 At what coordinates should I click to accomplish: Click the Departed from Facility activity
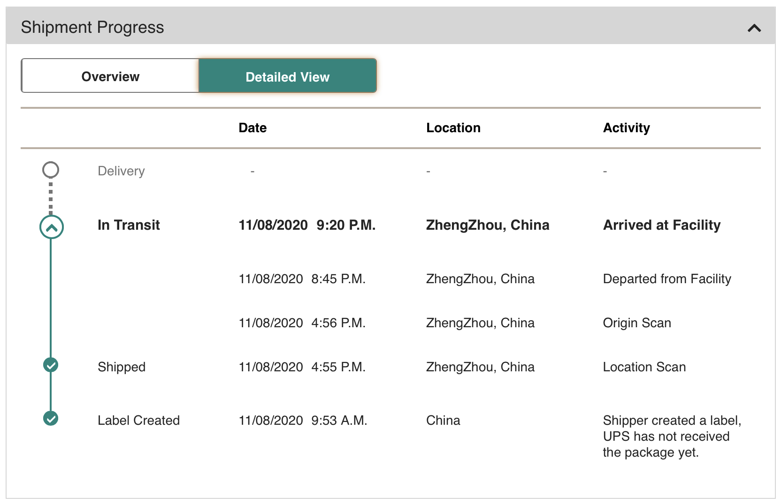666,279
